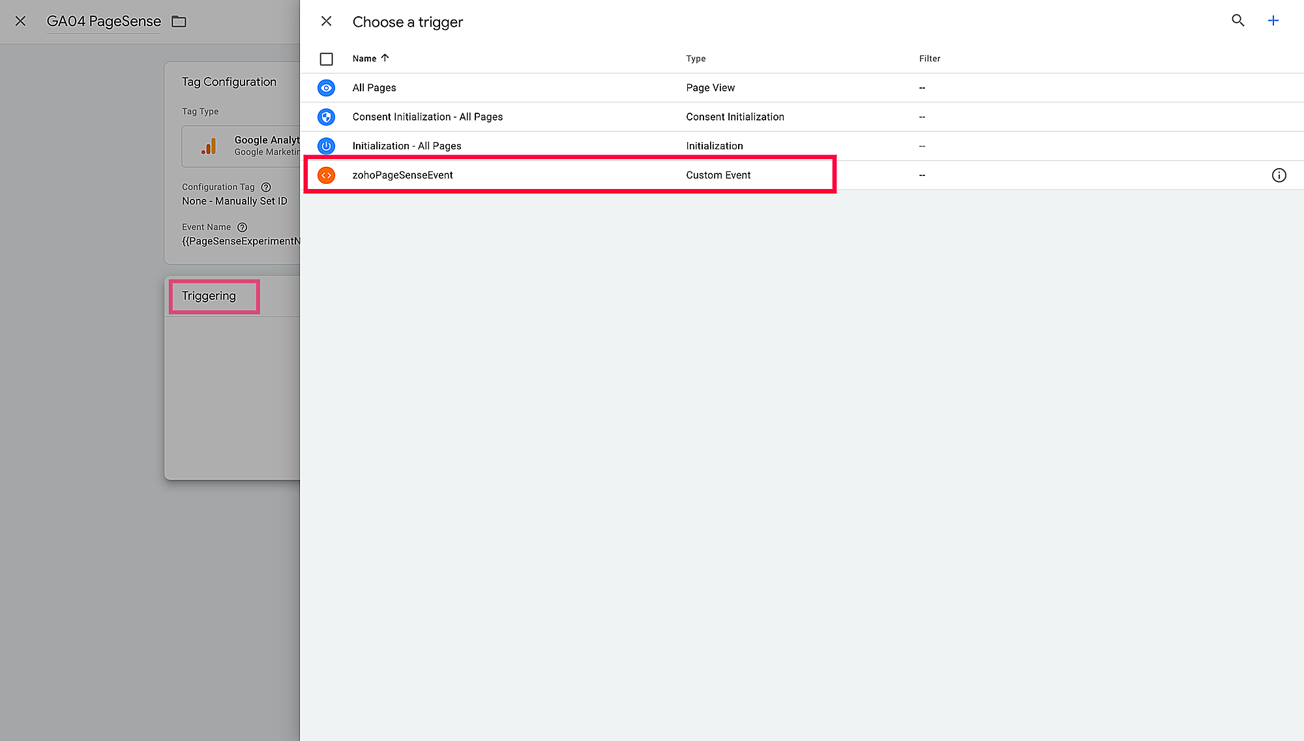Select the All Pages trigger

click(374, 88)
